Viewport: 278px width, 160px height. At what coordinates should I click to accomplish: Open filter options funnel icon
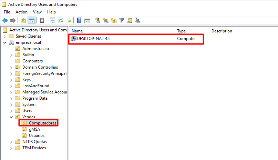tap(122, 21)
